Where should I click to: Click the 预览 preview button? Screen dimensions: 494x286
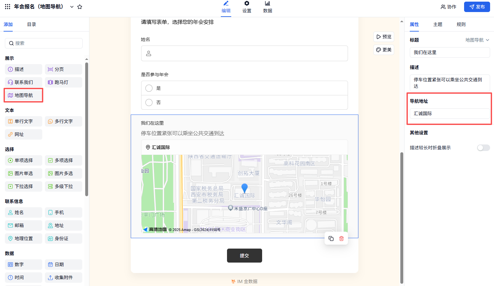click(384, 37)
